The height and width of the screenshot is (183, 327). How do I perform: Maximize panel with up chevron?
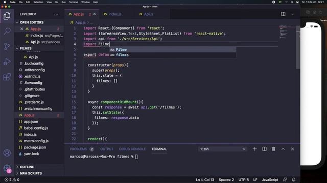(x=283, y=149)
